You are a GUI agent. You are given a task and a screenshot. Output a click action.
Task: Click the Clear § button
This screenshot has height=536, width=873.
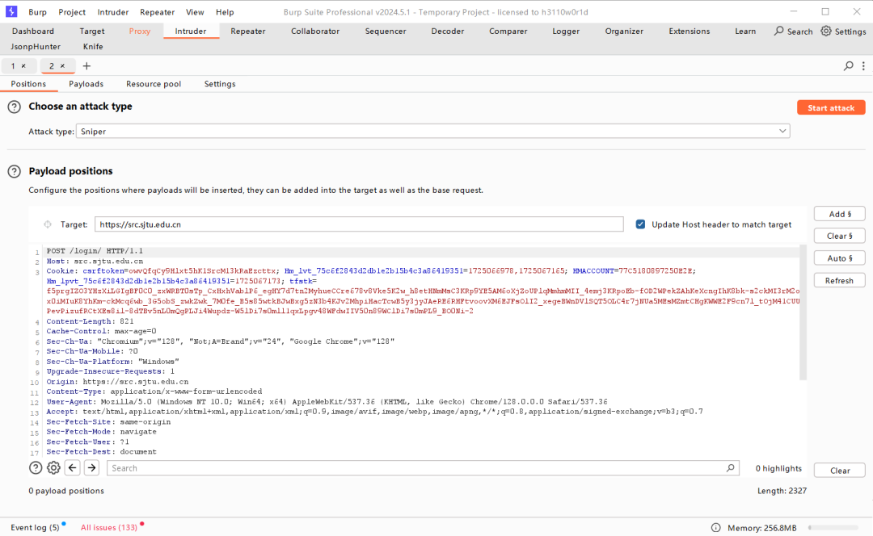[840, 237]
